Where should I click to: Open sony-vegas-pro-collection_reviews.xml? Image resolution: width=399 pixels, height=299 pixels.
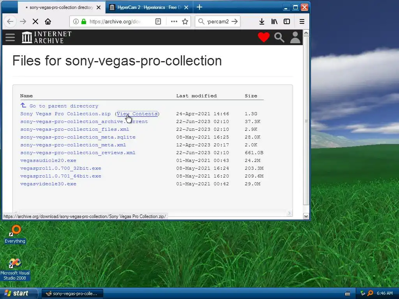coord(78,153)
